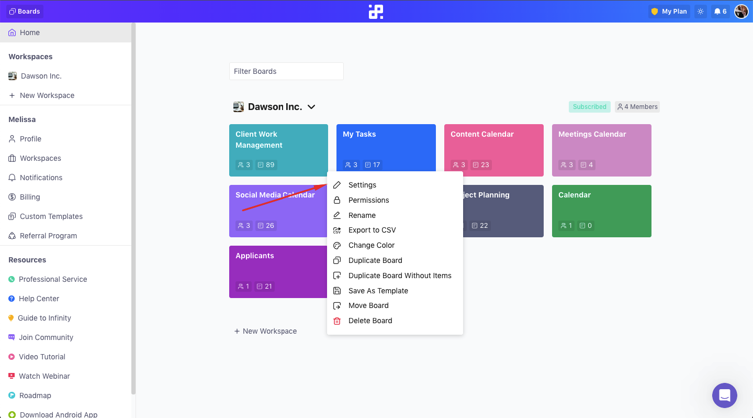
Task: Click the Filter Boards input field
Action: point(286,71)
